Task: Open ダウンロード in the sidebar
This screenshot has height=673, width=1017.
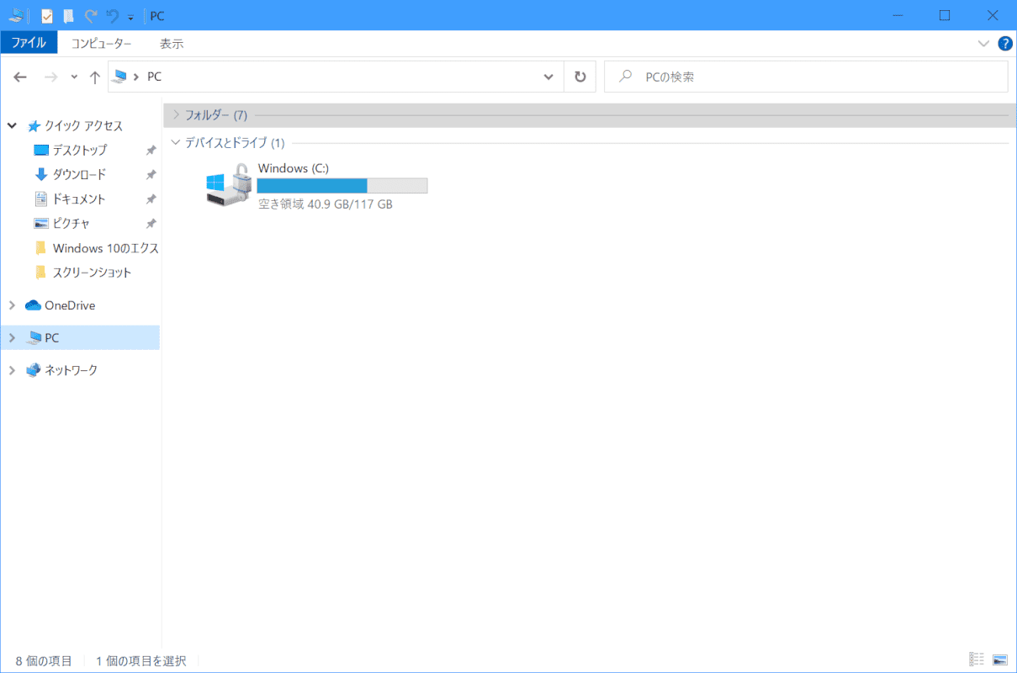Action: 80,174
